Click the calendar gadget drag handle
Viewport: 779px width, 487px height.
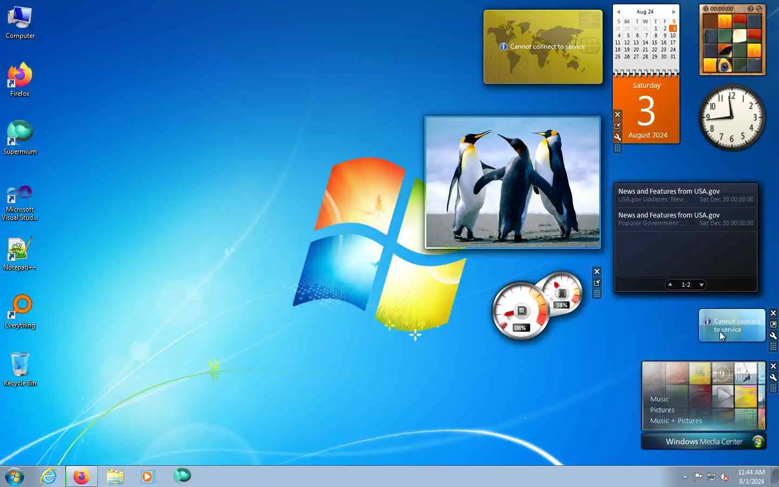pos(617,148)
